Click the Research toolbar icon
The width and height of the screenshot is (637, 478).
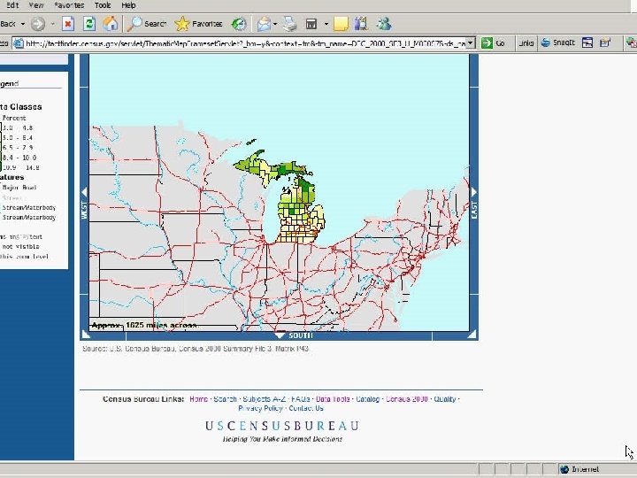pos(361,24)
